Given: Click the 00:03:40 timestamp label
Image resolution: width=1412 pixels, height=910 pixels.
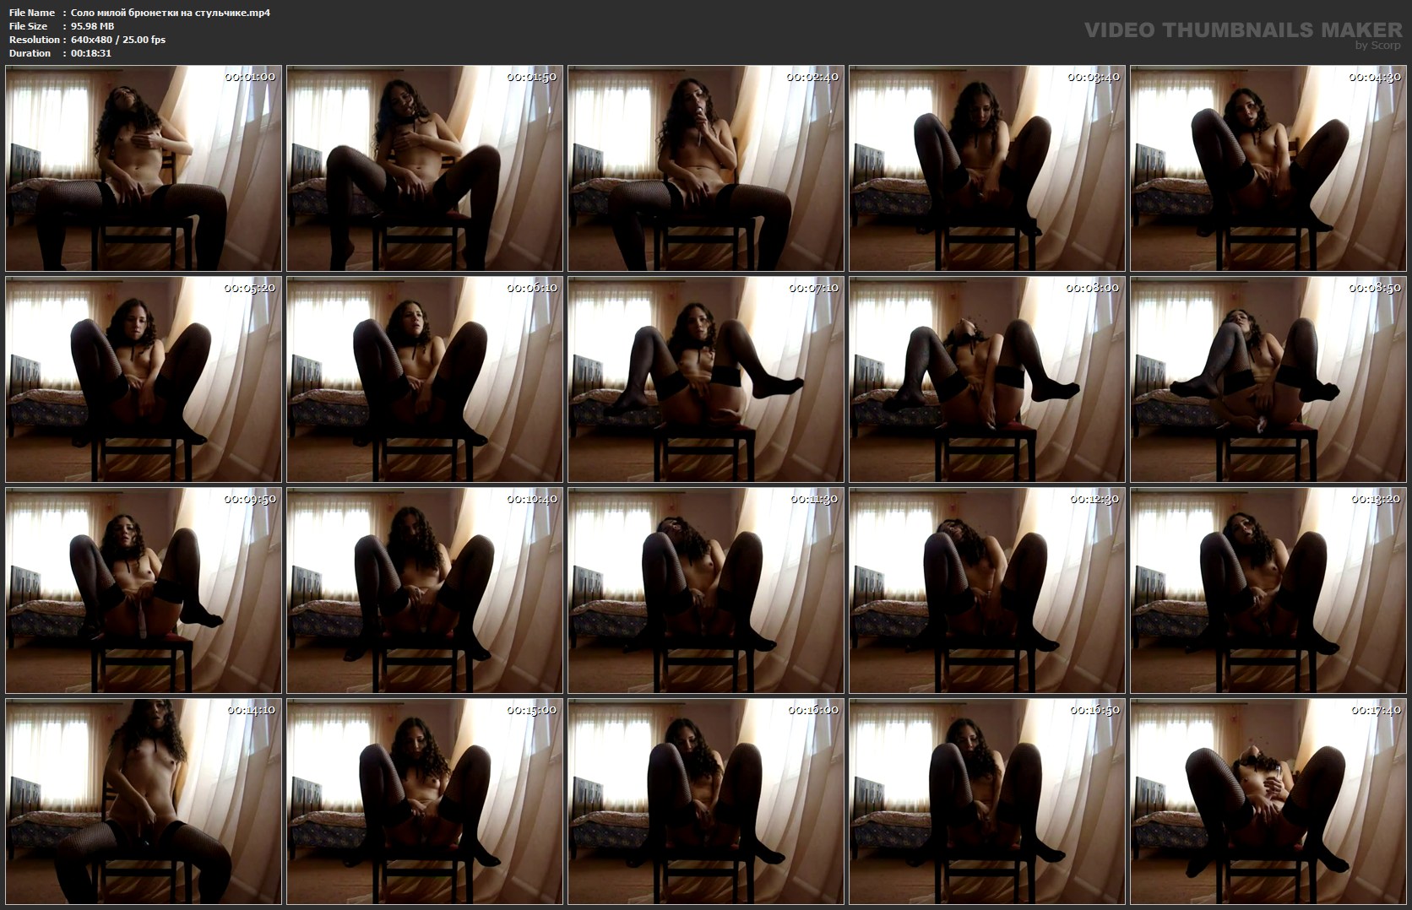Looking at the screenshot, I should (1094, 77).
